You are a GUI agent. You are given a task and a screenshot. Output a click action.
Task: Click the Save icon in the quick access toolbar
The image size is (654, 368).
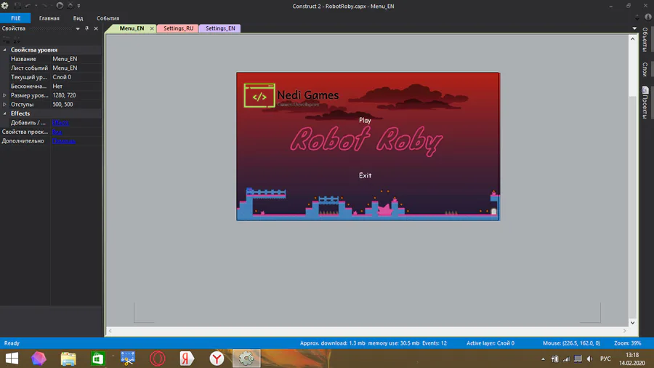click(x=17, y=6)
